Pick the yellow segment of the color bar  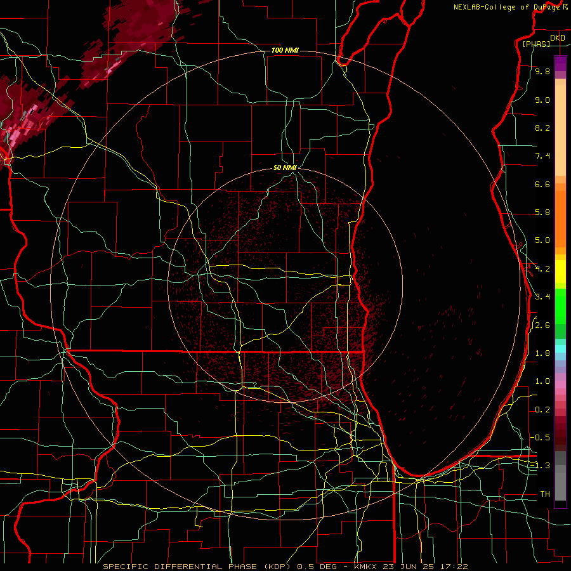560,272
